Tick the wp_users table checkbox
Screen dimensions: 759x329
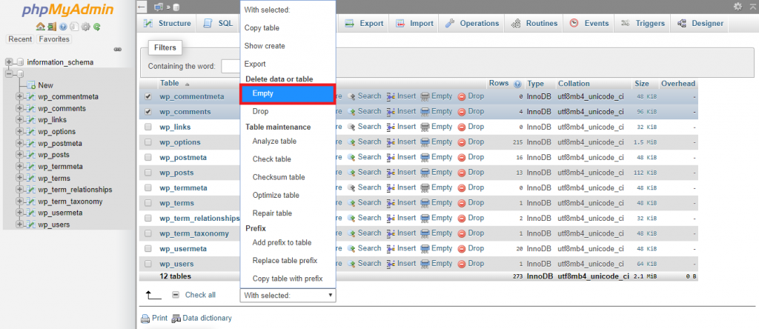148,264
